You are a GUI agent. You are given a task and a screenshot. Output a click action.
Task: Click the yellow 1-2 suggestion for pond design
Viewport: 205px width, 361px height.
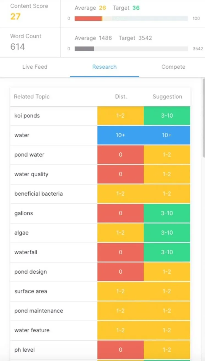pyautogui.click(x=167, y=272)
